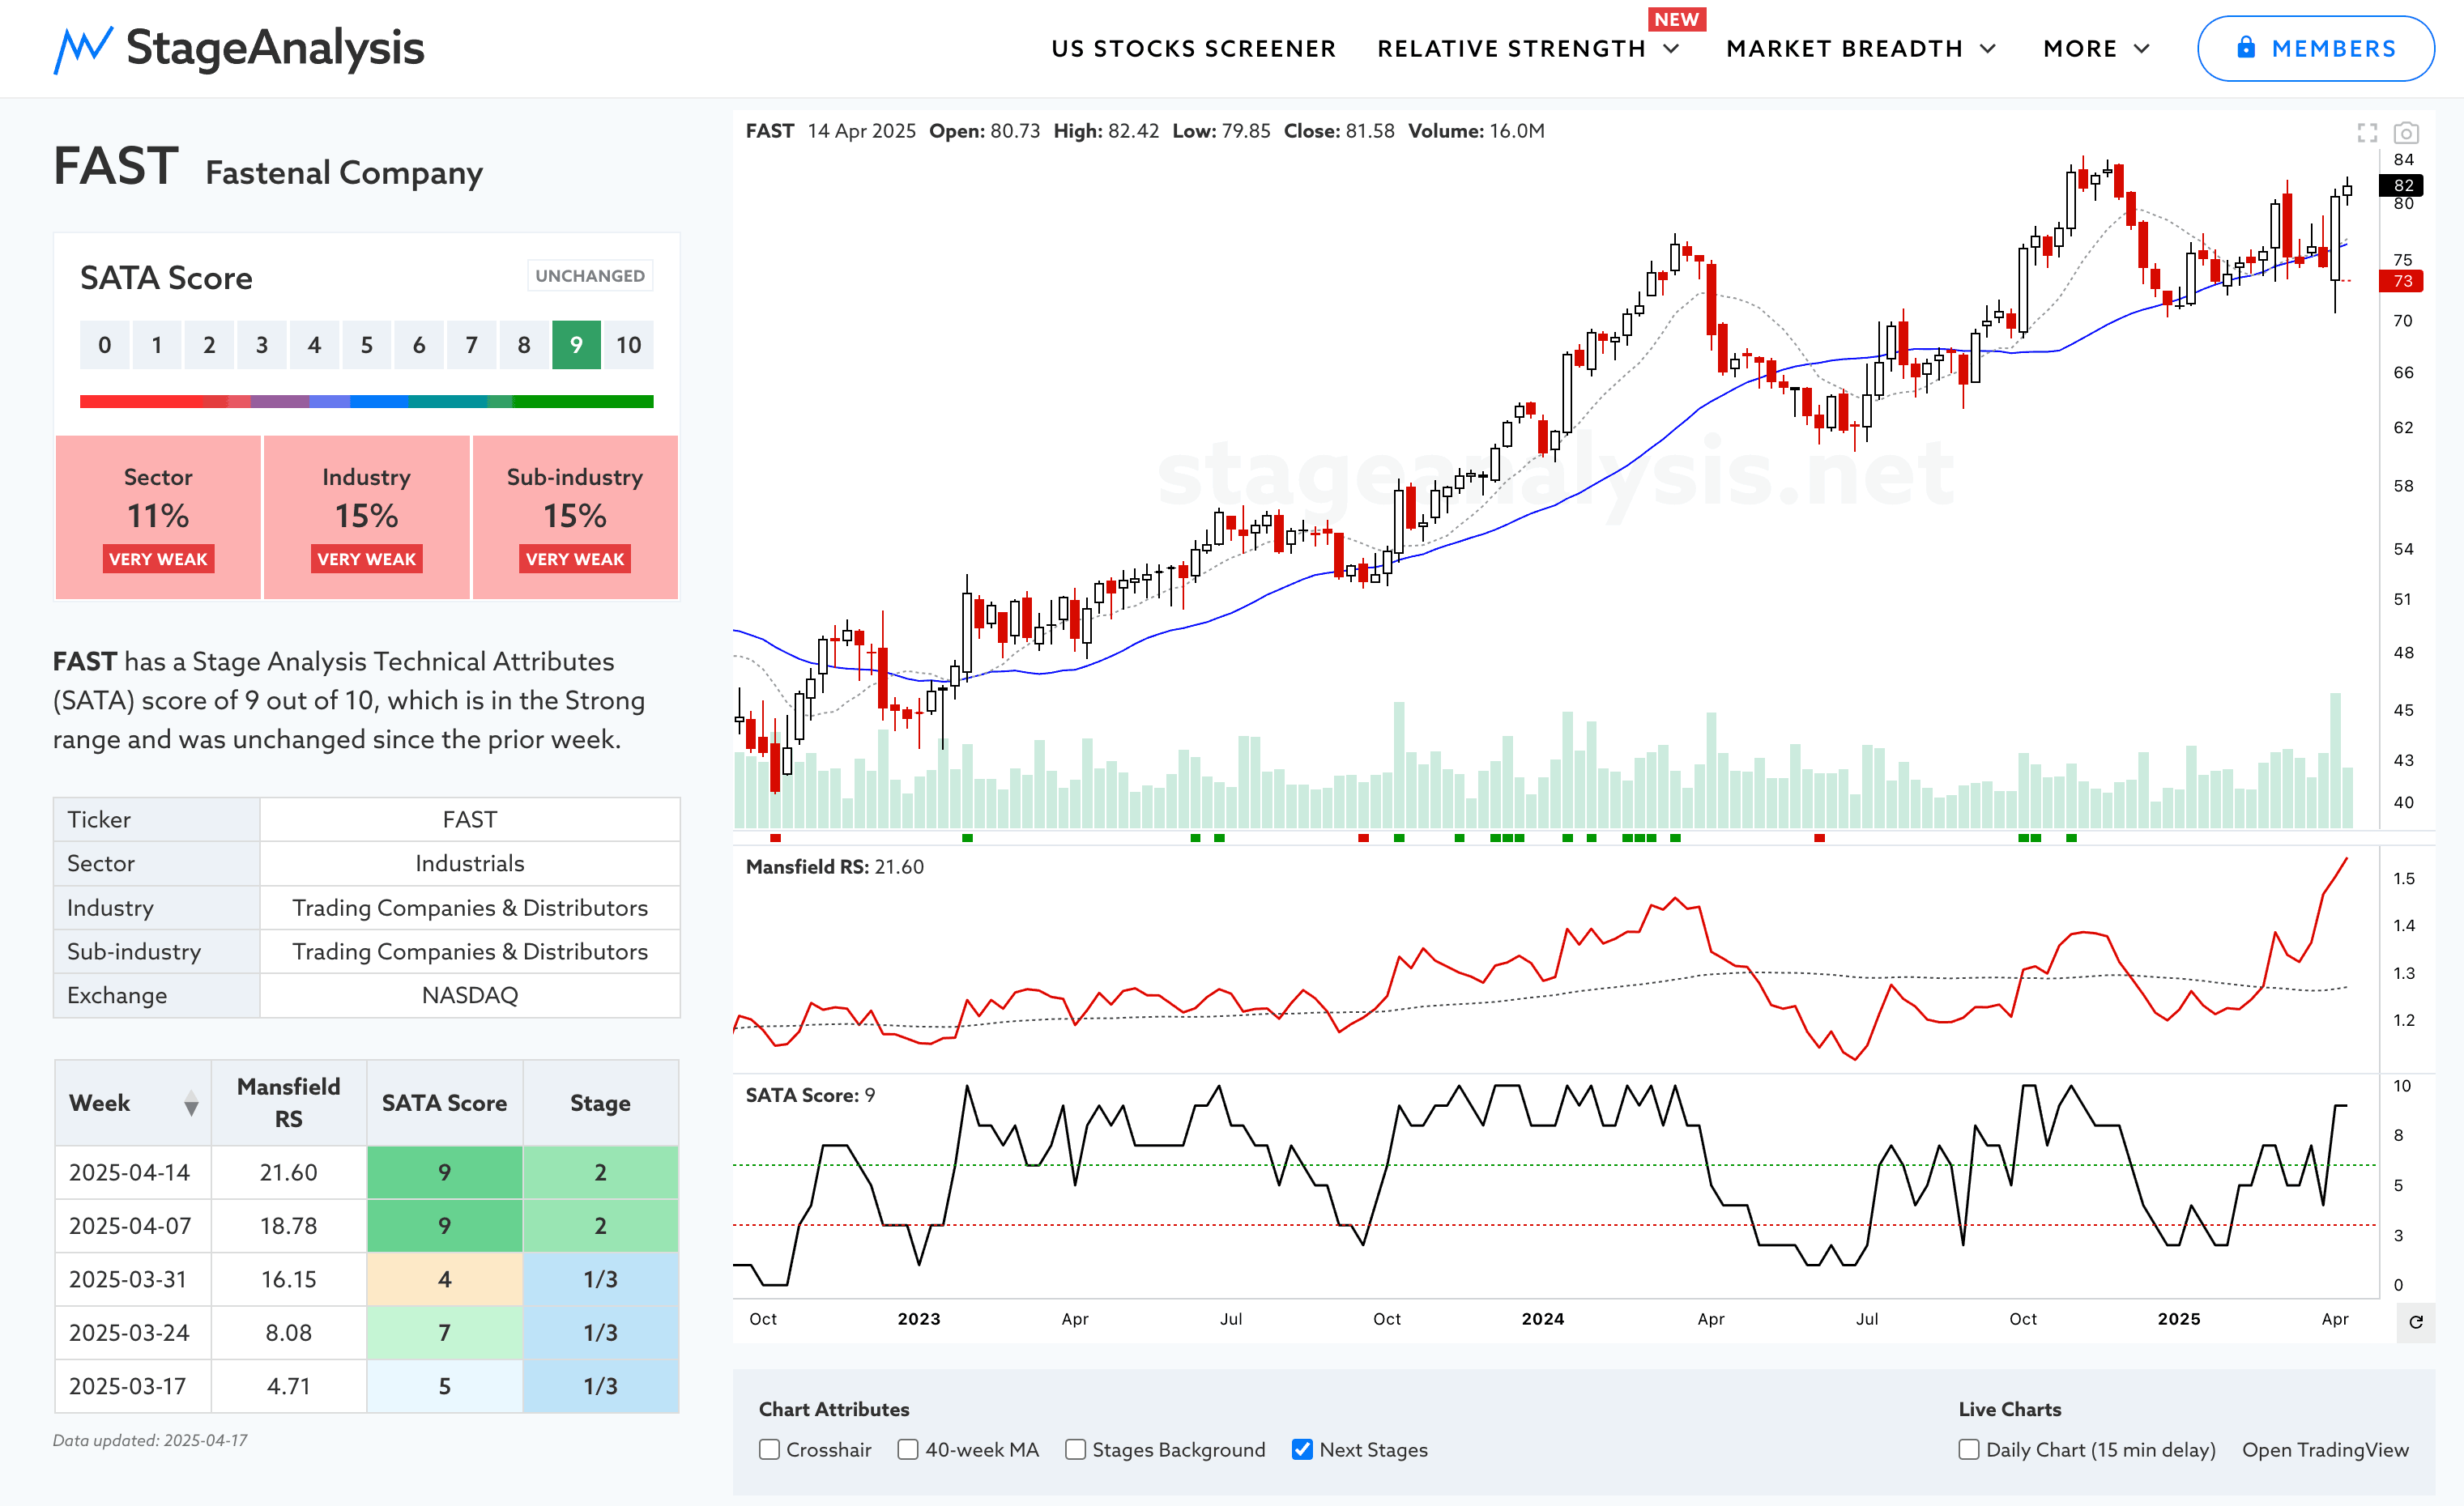The width and height of the screenshot is (2464, 1506).
Task: Click Mansfield RS value 18.78
Action: (x=289, y=1226)
